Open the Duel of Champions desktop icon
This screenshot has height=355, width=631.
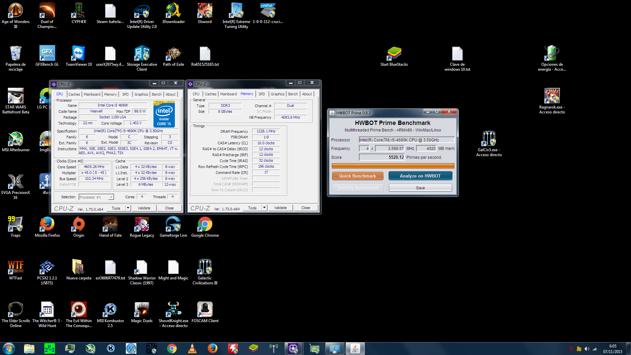coord(47,15)
